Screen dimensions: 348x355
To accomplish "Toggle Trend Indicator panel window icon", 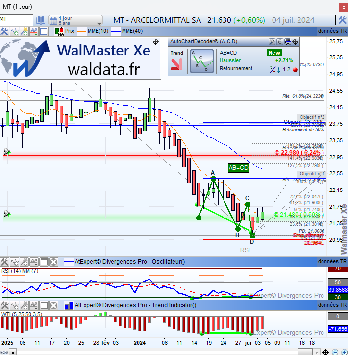I will 44,305.
